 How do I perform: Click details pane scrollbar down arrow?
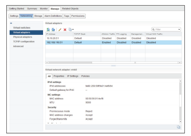click(x=181, y=122)
